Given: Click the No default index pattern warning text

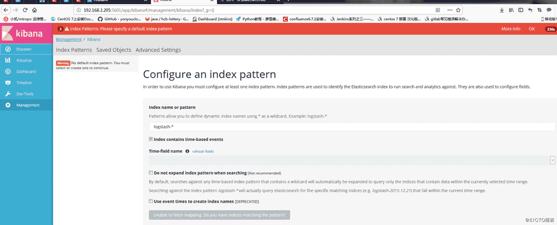Looking at the screenshot, I should point(93,65).
